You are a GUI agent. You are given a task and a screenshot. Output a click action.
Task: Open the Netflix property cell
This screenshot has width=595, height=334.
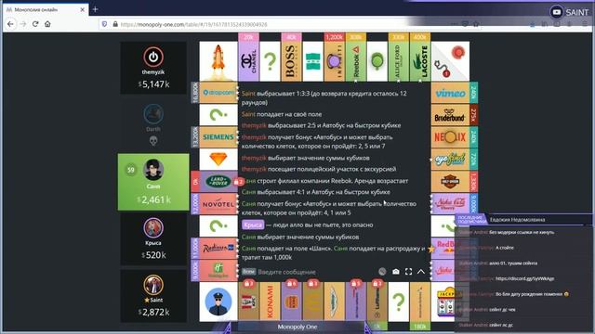(x=450, y=136)
